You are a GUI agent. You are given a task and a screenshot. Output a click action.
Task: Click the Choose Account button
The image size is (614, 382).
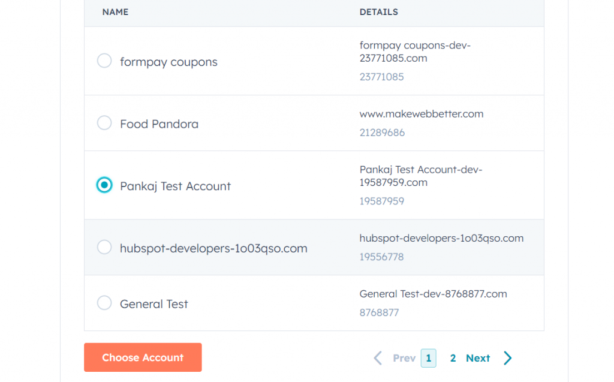(143, 357)
